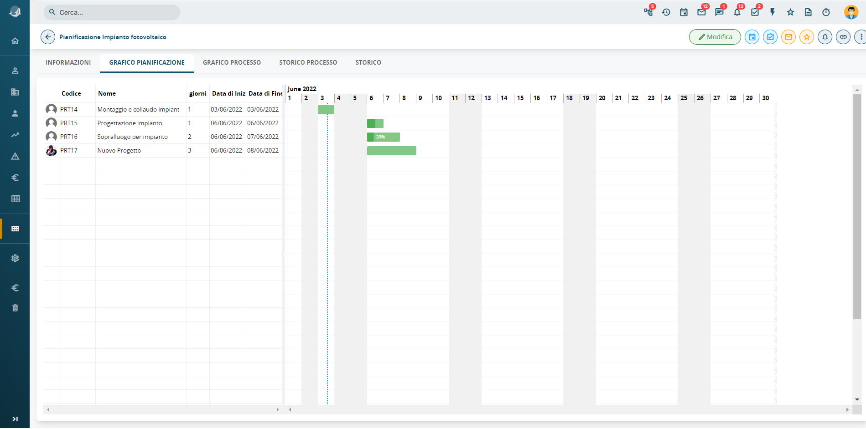Click the PRT14 Gantt bar on June 3
The height and width of the screenshot is (429, 866).
pos(326,110)
